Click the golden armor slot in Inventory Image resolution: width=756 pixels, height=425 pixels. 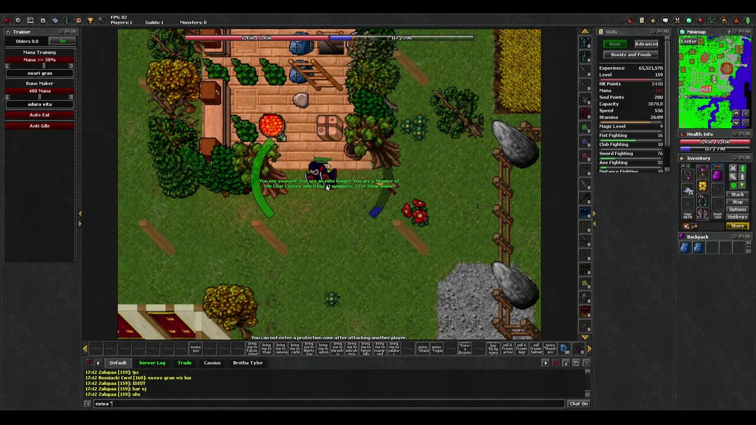click(x=703, y=185)
